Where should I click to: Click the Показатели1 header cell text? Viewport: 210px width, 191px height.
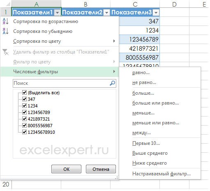[33, 12]
